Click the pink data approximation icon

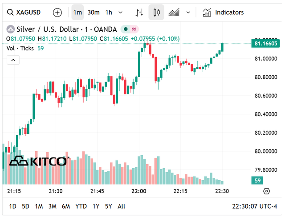point(134,29)
